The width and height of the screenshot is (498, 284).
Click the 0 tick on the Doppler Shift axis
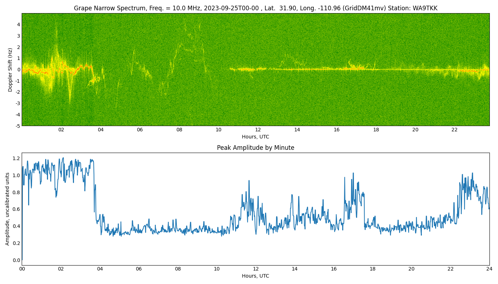[x=19, y=70]
